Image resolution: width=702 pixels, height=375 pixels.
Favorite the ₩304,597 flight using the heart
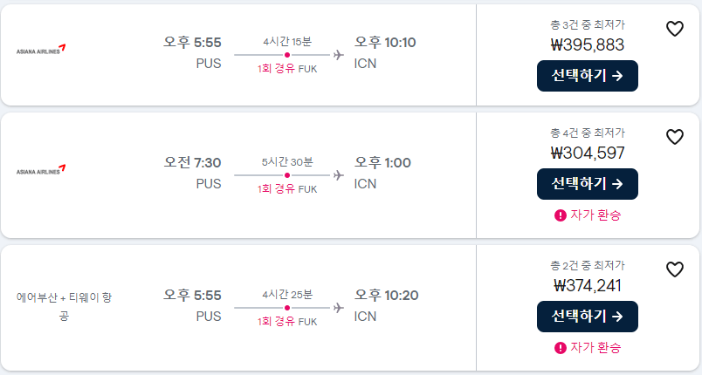coord(674,137)
